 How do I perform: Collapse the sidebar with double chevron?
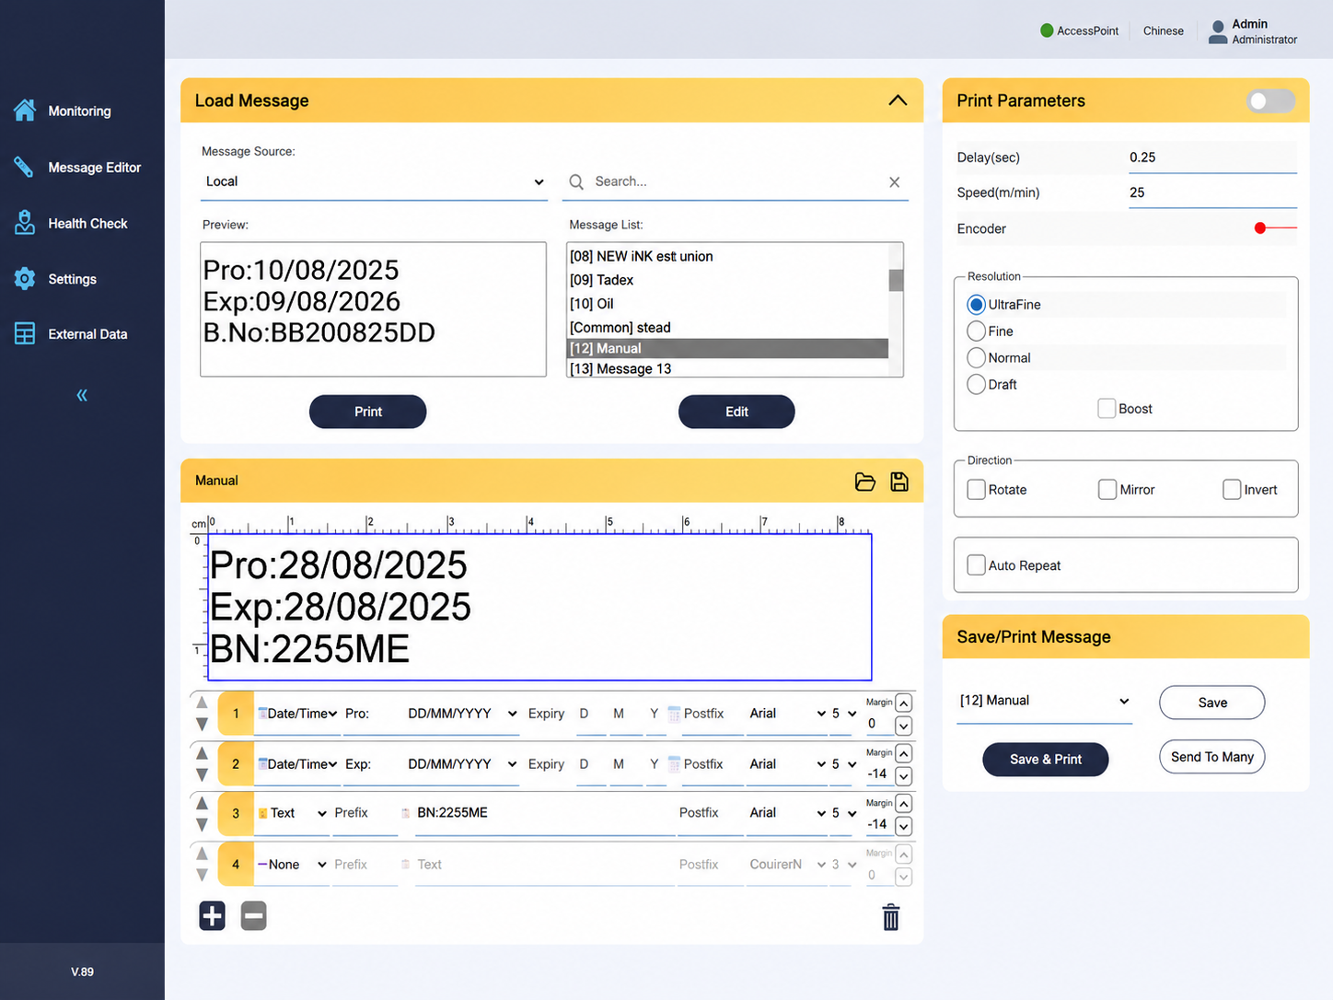pos(82,395)
